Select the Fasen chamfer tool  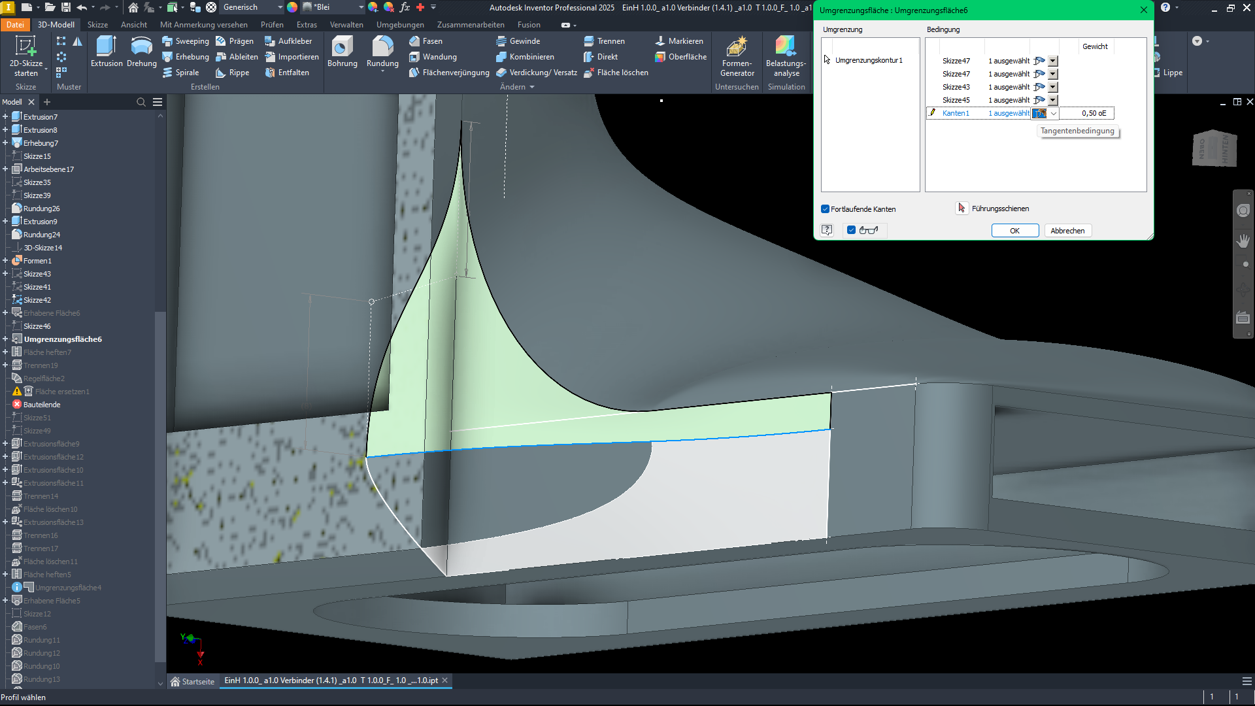tap(426, 41)
